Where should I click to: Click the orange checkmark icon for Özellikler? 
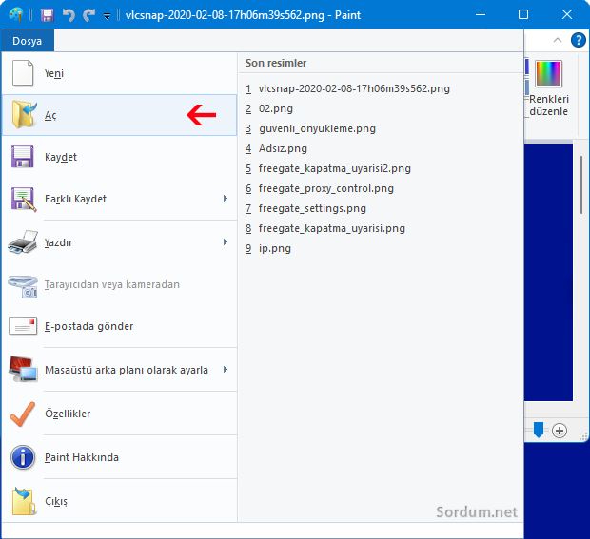[23, 414]
